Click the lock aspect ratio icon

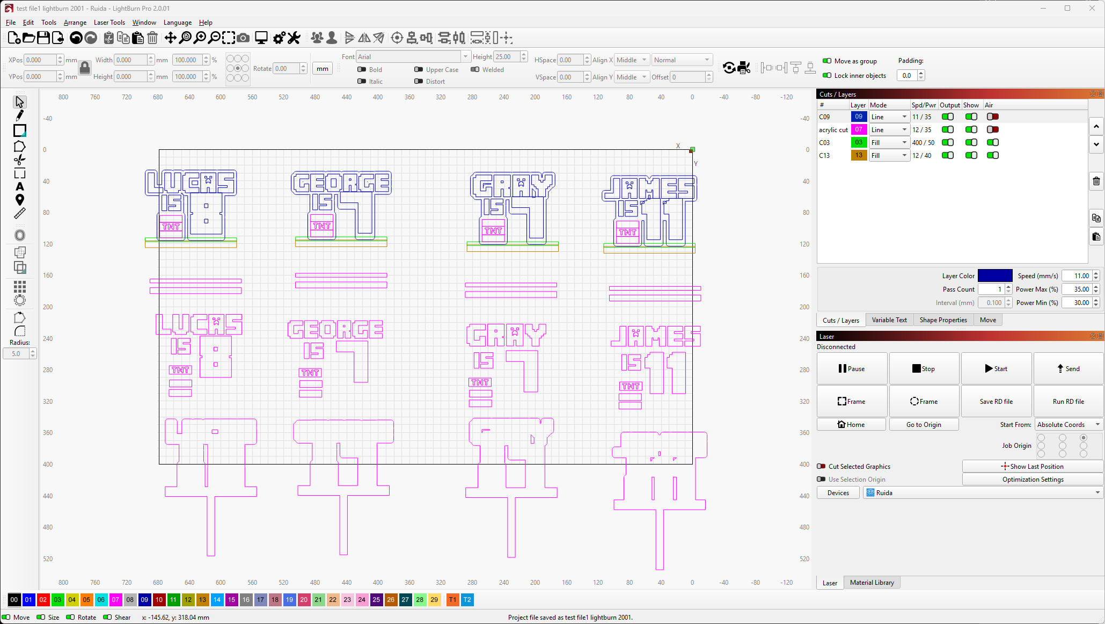(85, 68)
